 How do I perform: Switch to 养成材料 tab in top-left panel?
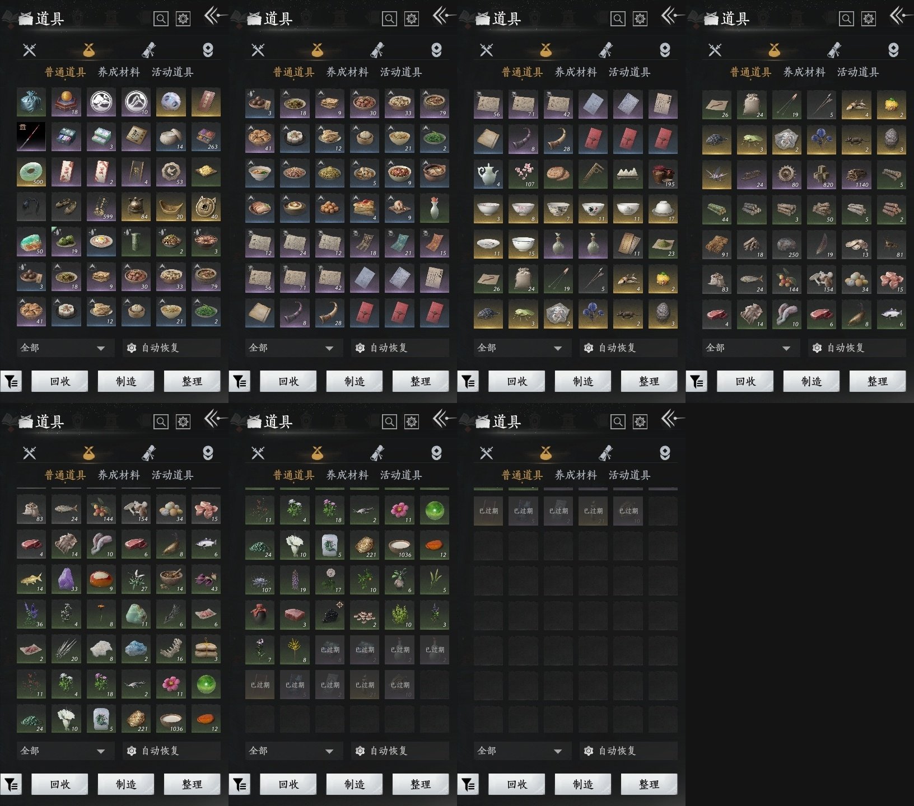click(119, 72)
